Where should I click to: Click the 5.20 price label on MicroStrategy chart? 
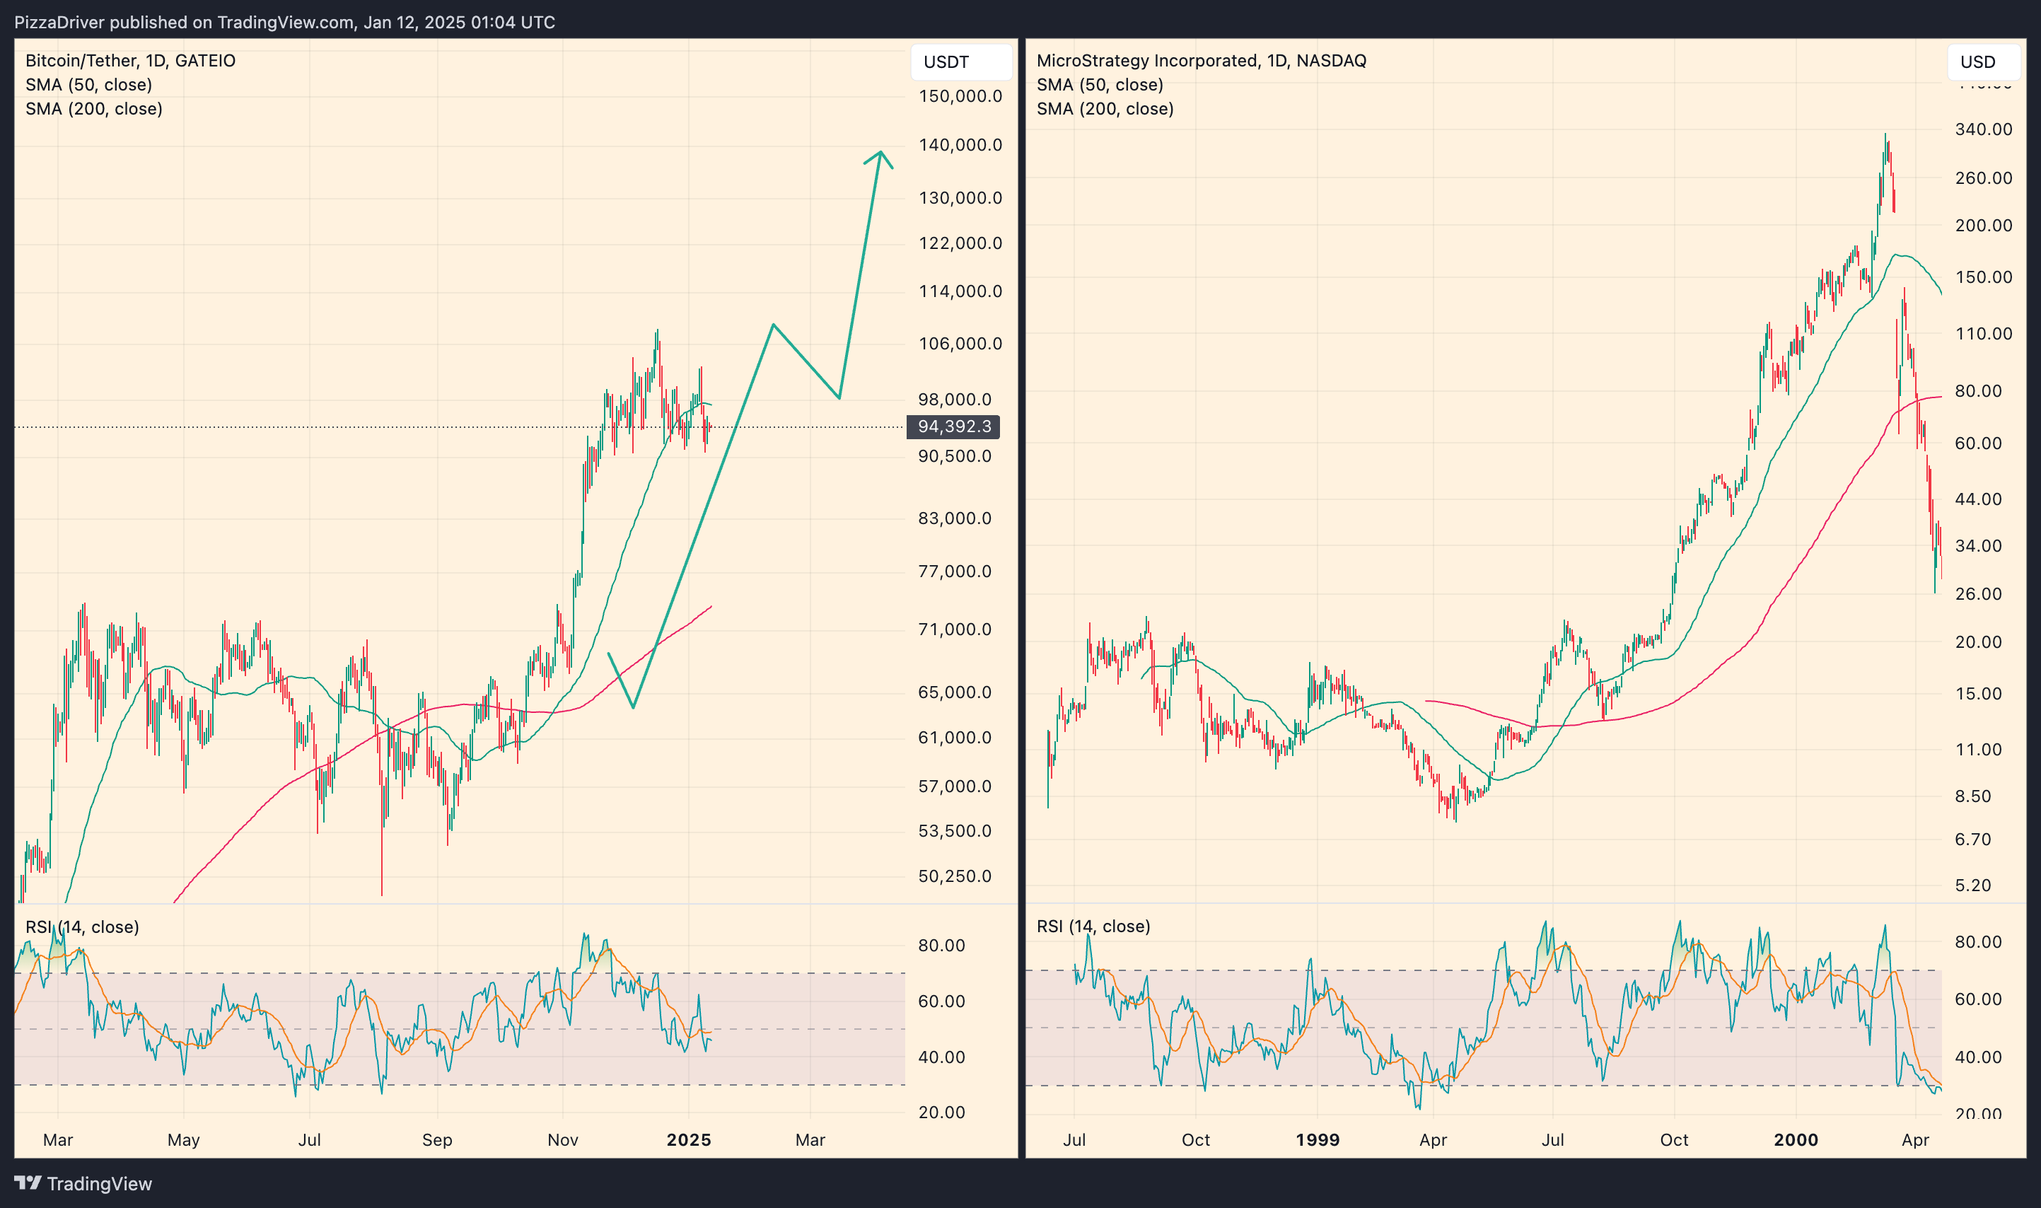click(1973, 885)
